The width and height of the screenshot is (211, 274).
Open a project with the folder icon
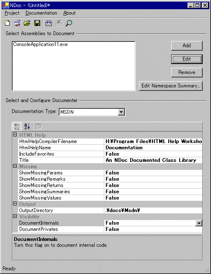click(27, 23)
